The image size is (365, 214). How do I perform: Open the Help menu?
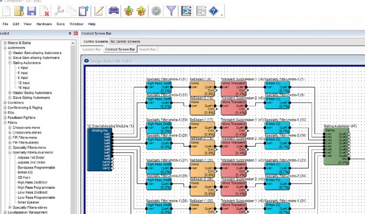pos(92,24)
